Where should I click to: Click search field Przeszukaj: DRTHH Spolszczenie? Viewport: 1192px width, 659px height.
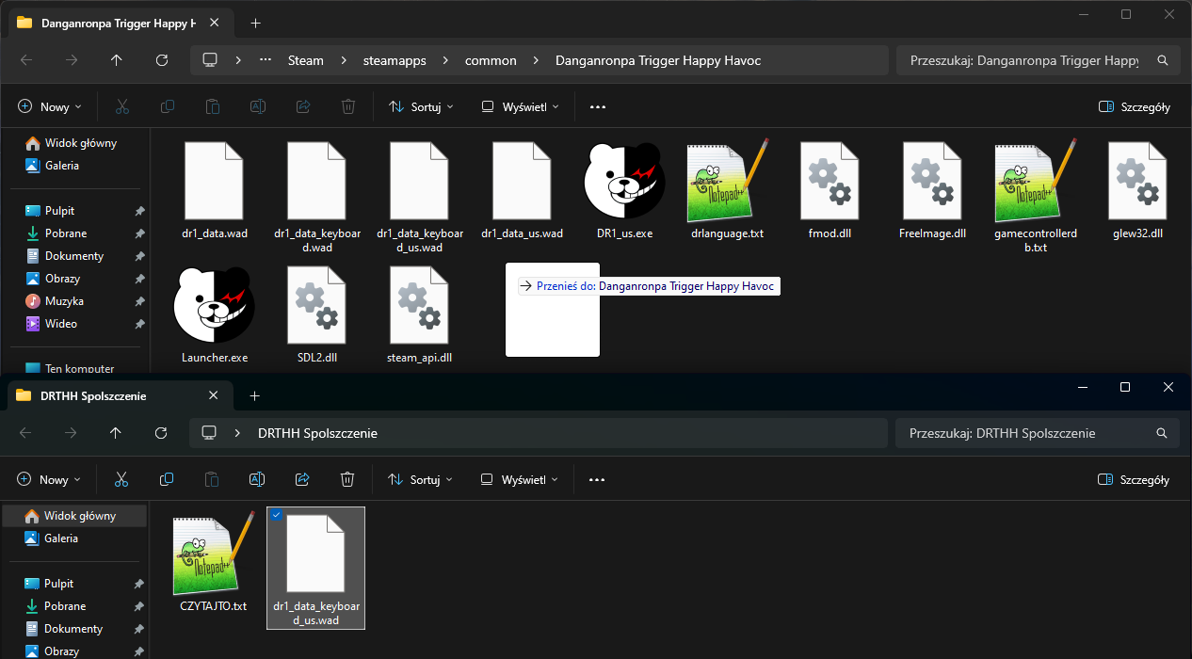pyautogui.click(x=1038, y=433)
